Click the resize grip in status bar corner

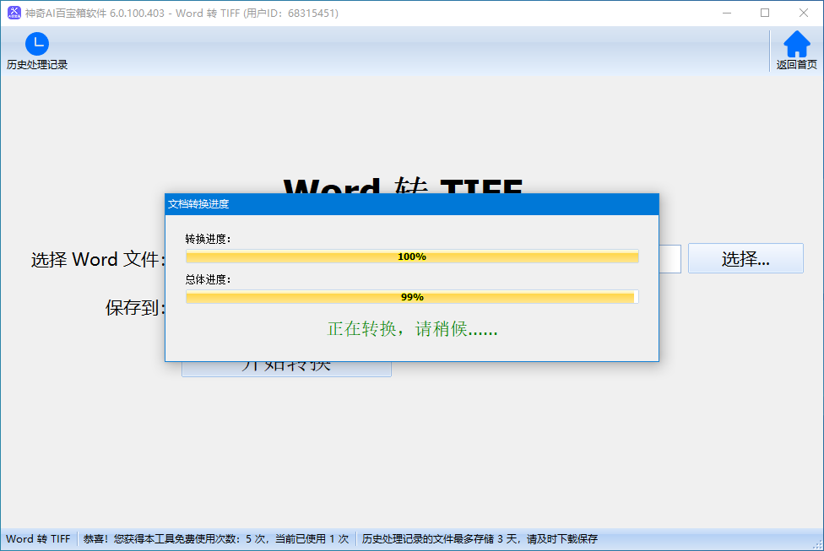(x=817, y=544)
